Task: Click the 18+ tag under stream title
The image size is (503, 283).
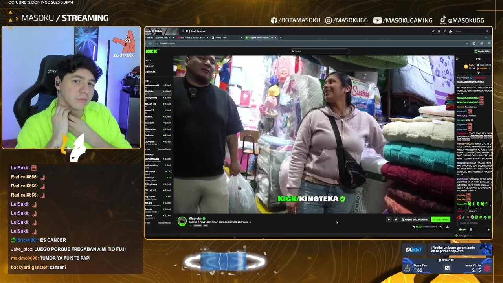Action: click(205, 226)
